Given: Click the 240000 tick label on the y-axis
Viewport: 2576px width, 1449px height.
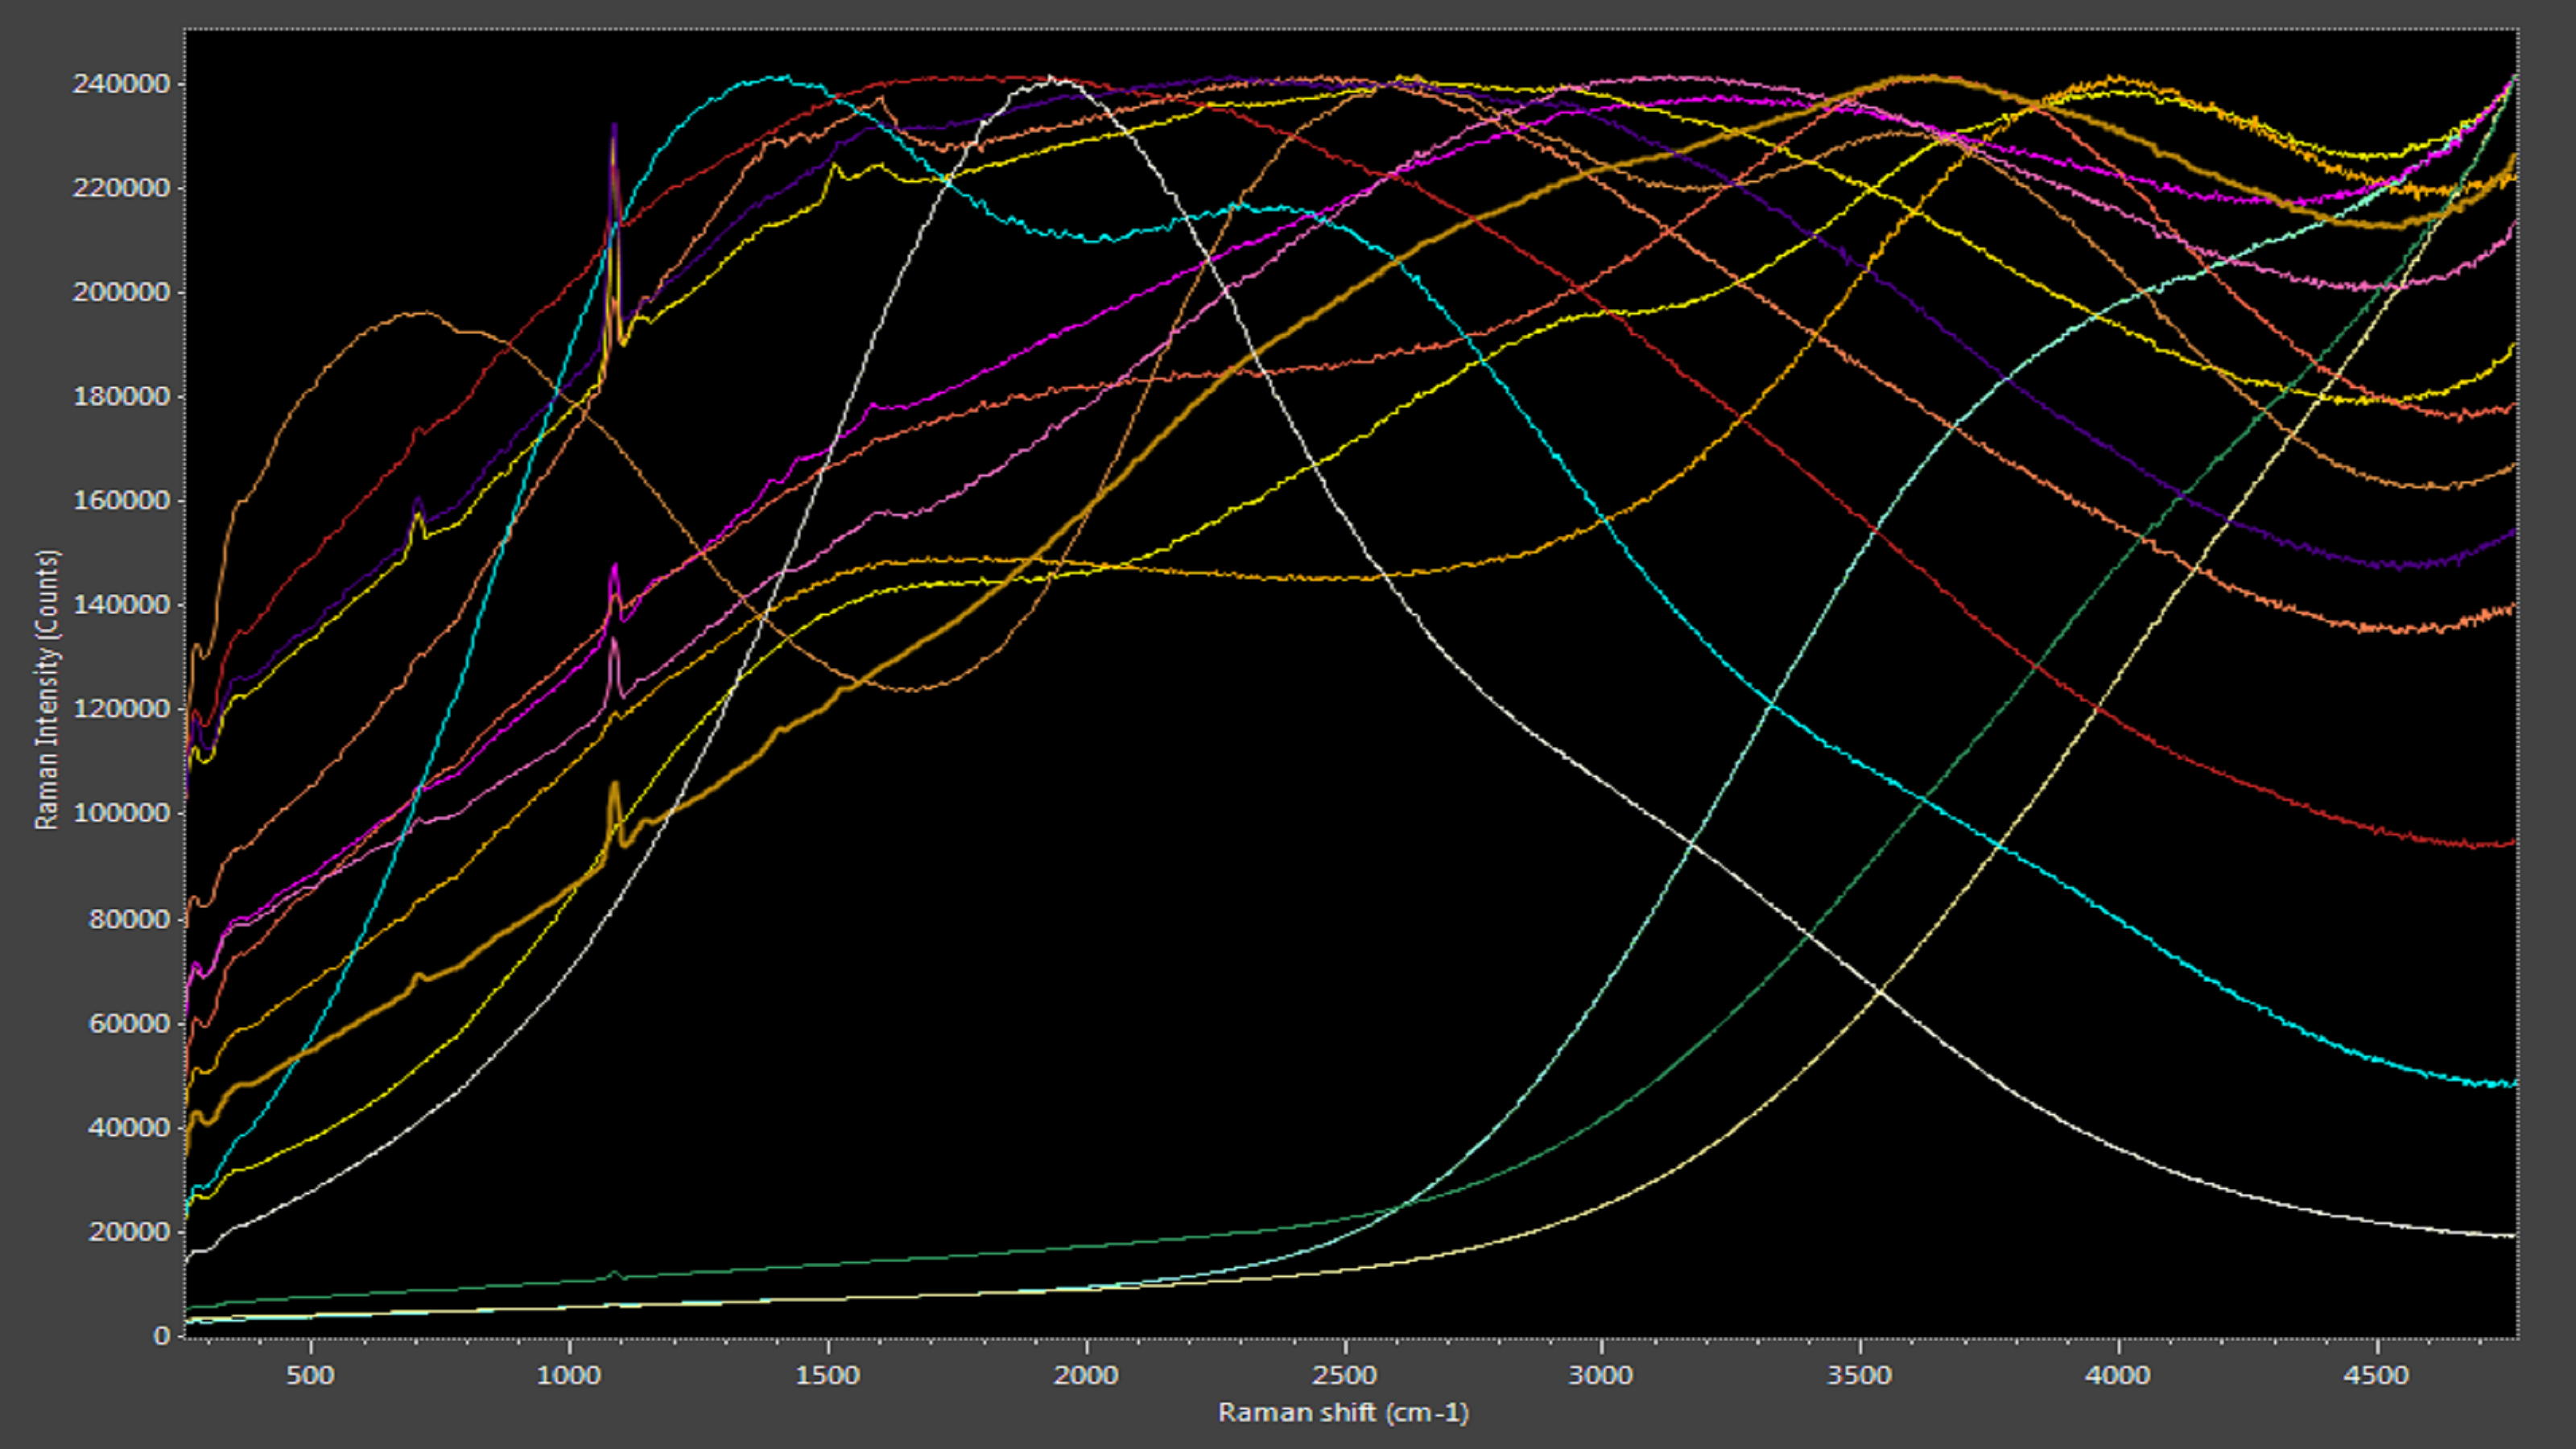Looking at the screenshot, I should 120,84.
